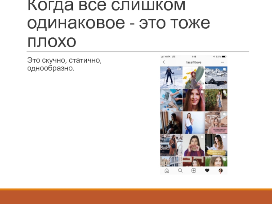Image resolution: width=272 pixels, height=204 pixels.
Task: Open woman in coat beside white car
Action: click(171, 145)
